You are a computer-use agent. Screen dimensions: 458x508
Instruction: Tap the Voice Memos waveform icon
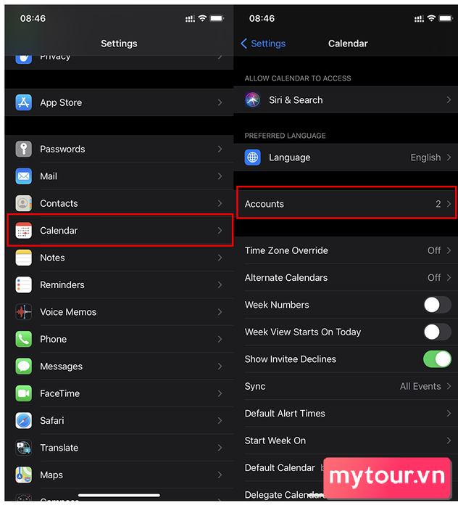[24, 312]
